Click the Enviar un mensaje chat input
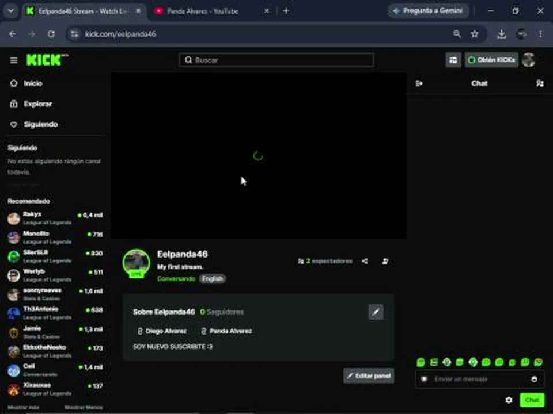The image size is (553, 414). (479, 379)
